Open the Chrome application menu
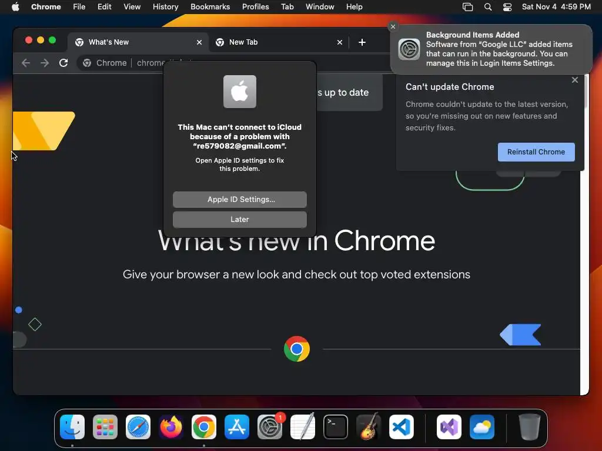 pyautogui.click(x=46, y=7)
